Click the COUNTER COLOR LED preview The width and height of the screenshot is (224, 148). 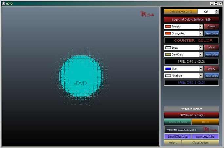(192, 40)
